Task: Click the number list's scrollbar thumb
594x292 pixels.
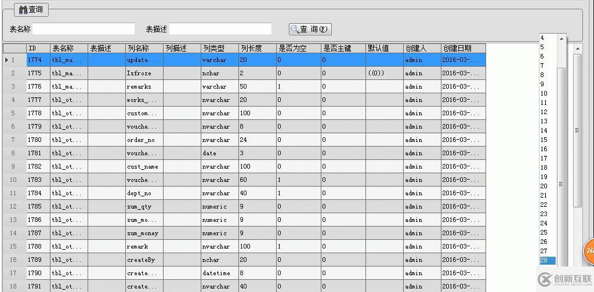Action: 562,166
